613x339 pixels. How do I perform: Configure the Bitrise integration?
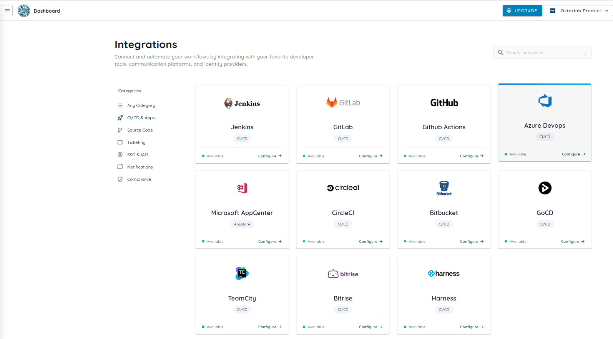tap(371, 327)
